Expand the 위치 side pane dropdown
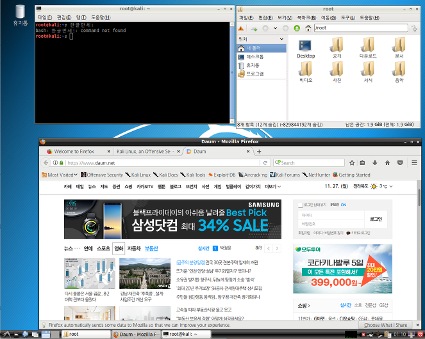This screenshot has height=339, width=425. point(281,39)
